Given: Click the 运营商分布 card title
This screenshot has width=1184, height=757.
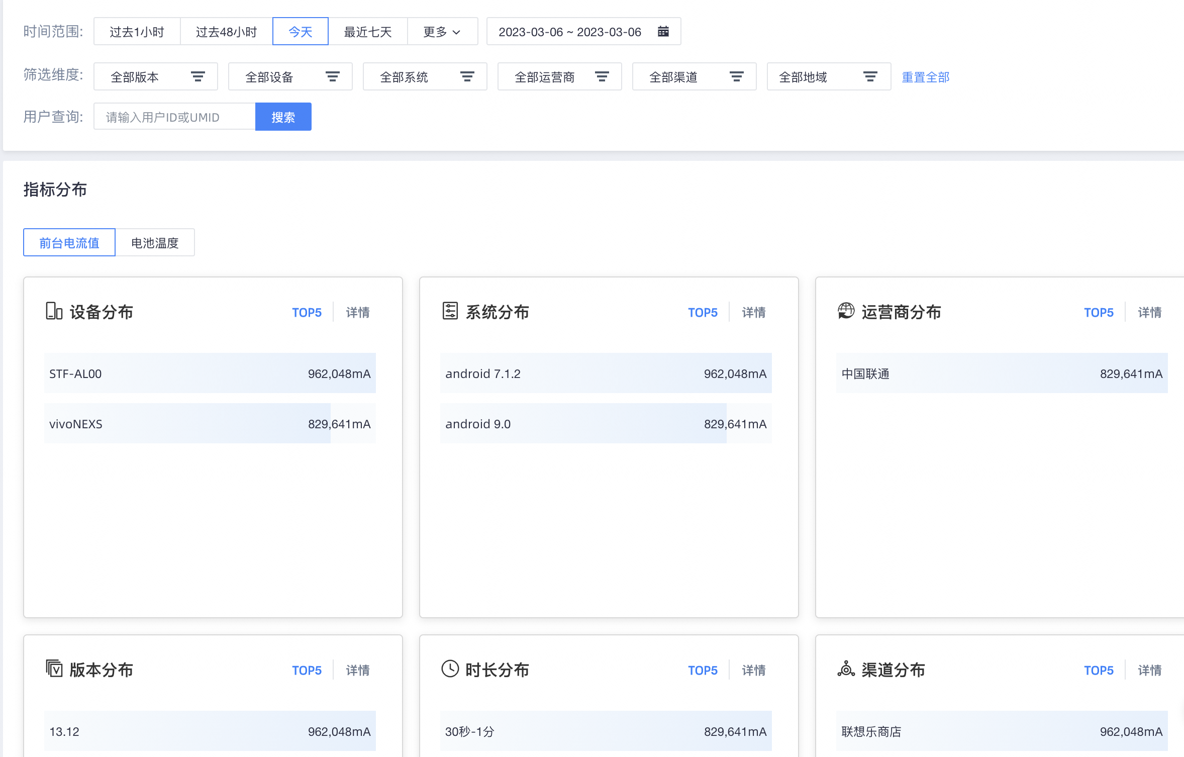Looking at the screenshot, I should click(902, 312).
